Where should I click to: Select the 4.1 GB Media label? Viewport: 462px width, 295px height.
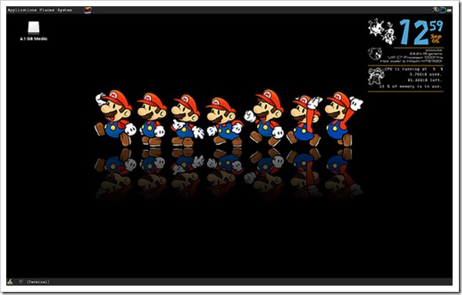pos(34,38)
